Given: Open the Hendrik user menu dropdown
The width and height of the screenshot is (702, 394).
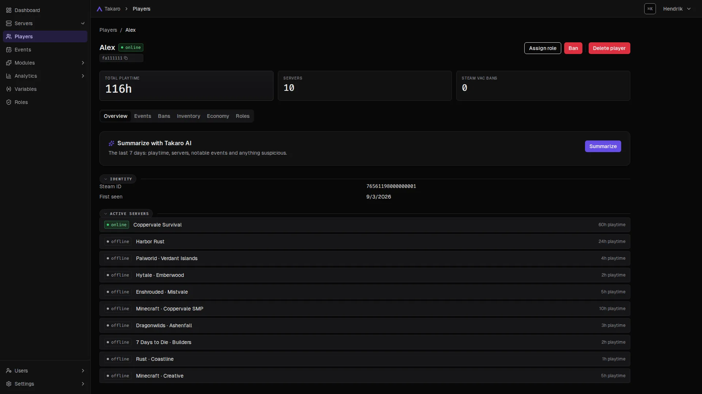Looking at the screenshot, I should pos(677,9).
